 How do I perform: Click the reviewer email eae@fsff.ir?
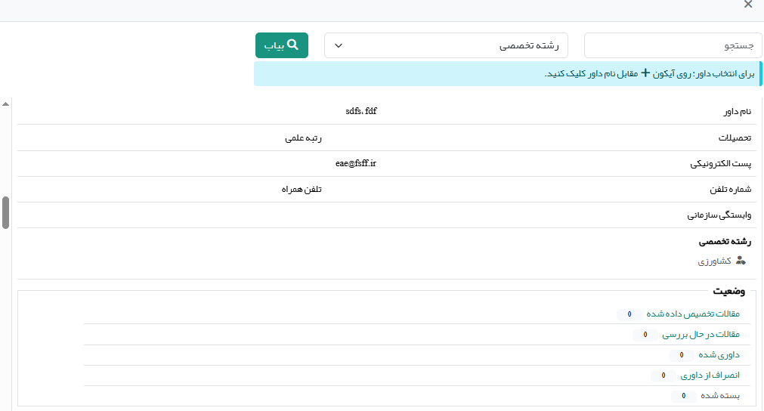pos(356,163)
